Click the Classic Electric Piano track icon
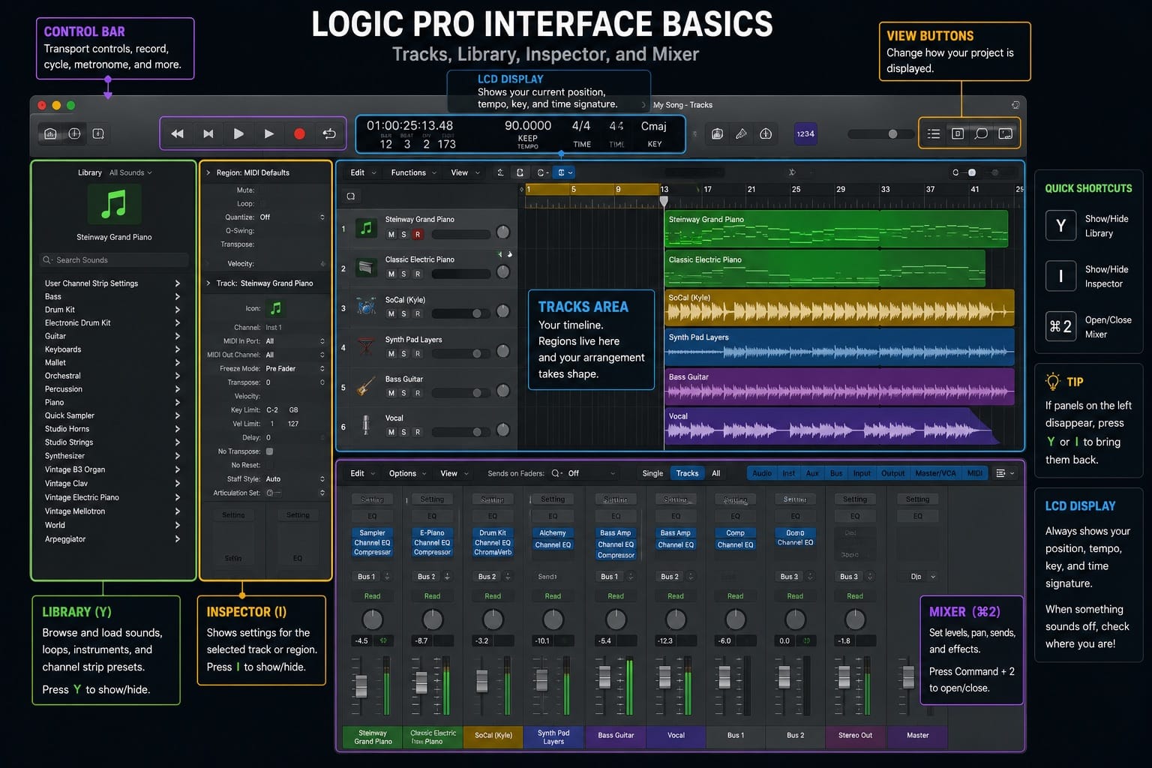The height and width of the screenshot is (768, 1152). point(366,268)
